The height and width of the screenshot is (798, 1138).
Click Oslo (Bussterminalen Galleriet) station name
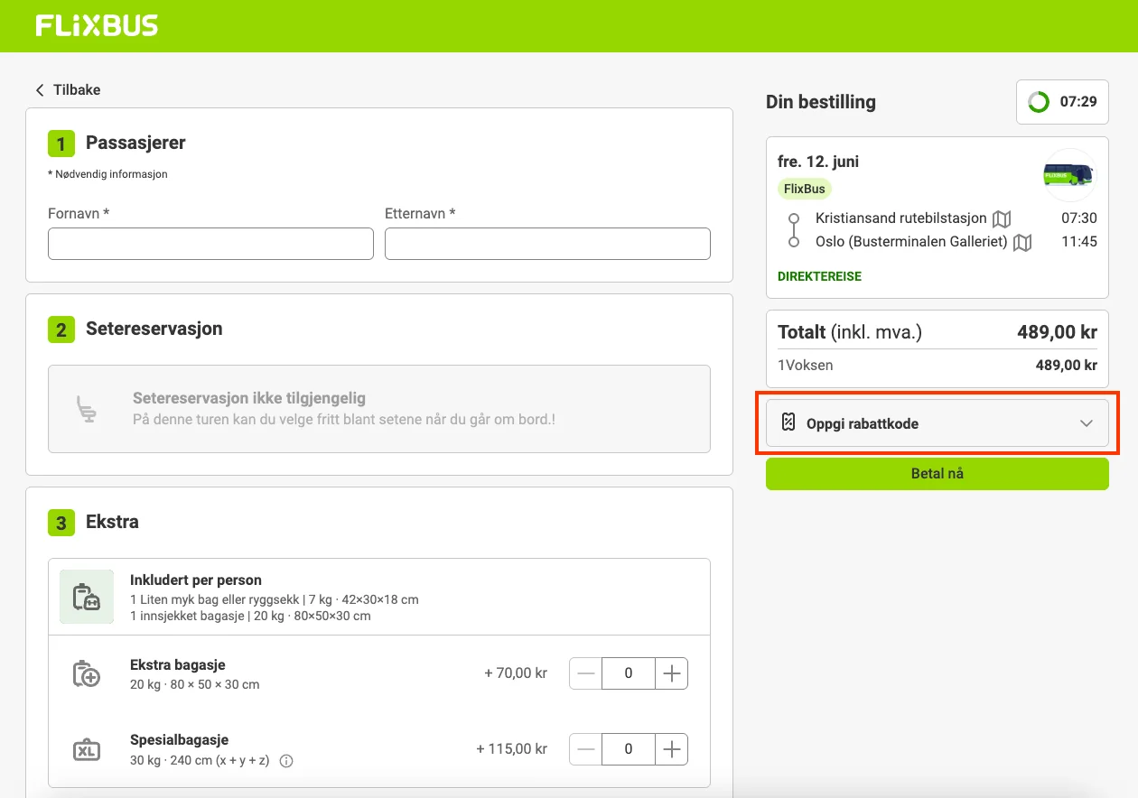pyautogui.click(x=911, y=242)
